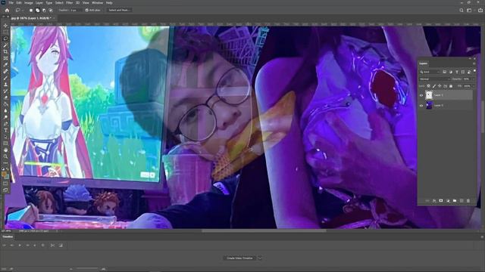Select the Clone Stamp tool
This screenshot has width=485, height=272.
tap(5, 84)
